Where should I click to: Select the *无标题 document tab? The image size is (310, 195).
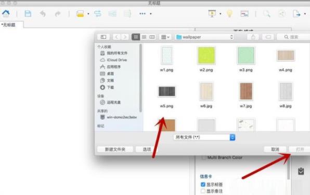[11, 25]
